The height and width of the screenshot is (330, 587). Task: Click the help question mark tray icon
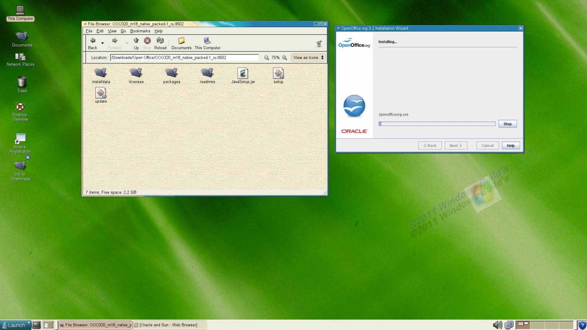click(582, 325)
